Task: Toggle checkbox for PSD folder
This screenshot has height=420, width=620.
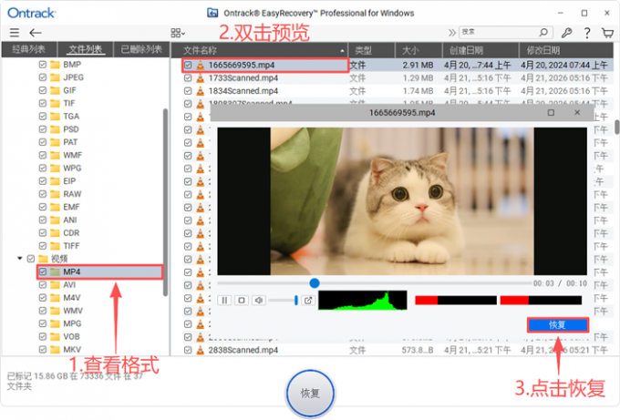Action: [43, 129]
